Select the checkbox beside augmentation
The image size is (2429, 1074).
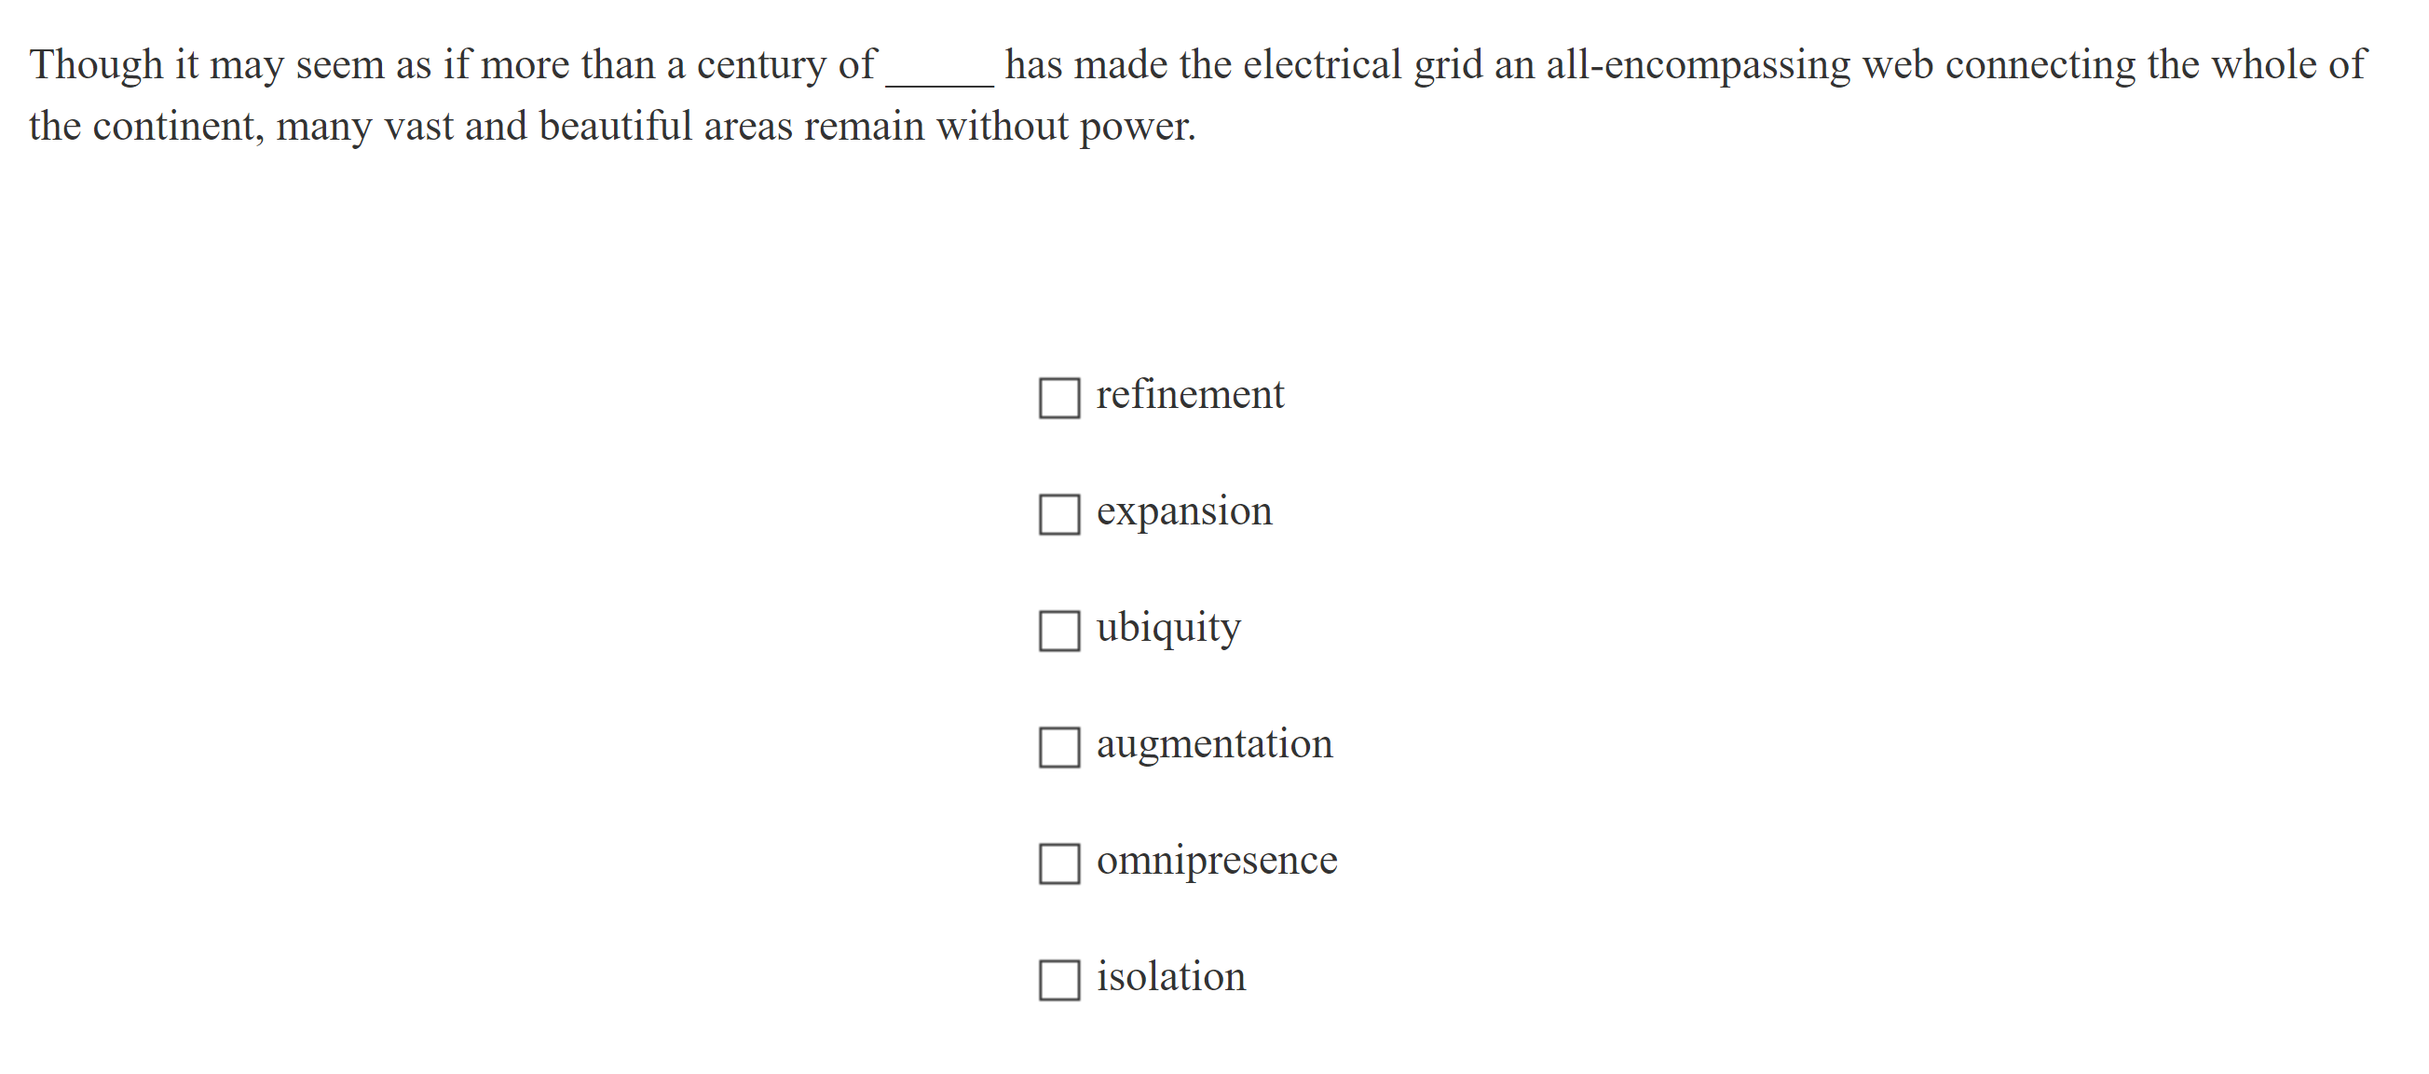(x=1058, y=749)
